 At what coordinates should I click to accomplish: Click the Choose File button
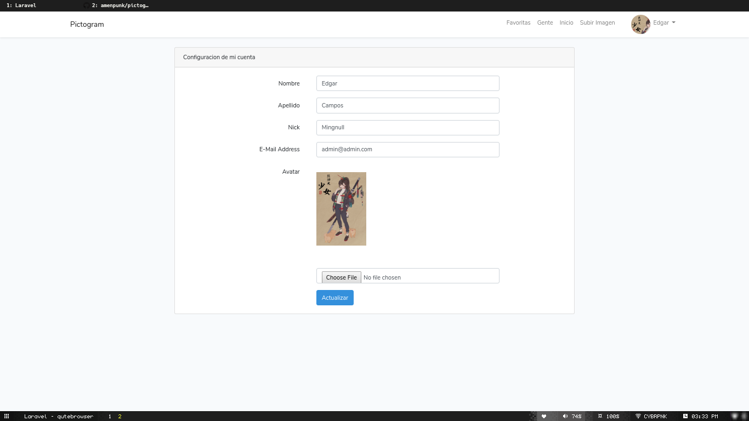(x=341, y=277)
